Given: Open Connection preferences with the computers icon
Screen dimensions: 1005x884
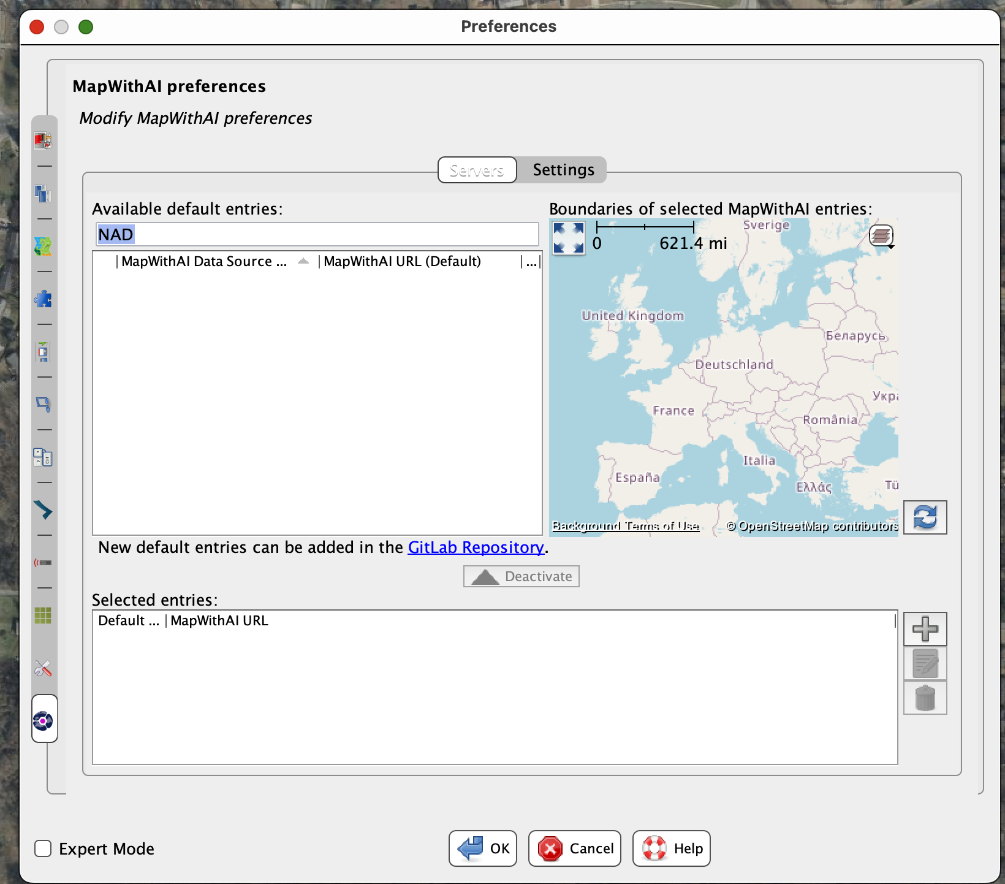Looking at the screenshot, I should click(x=43, y=193).
